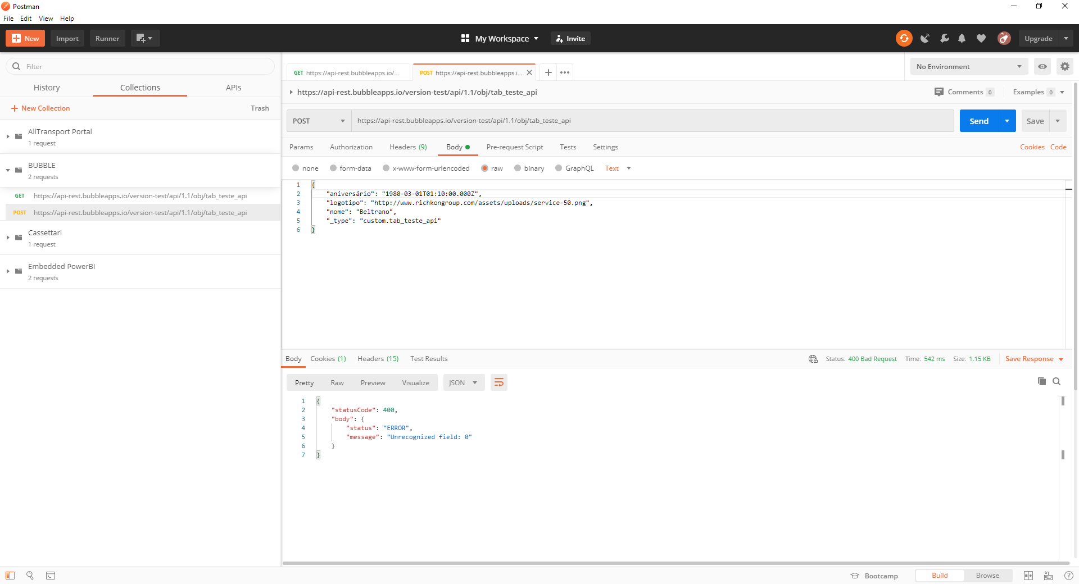Viewport: 1079px width, 584px height.
Task: Open the Authorization request tab
Action: [x=351, y=147]
